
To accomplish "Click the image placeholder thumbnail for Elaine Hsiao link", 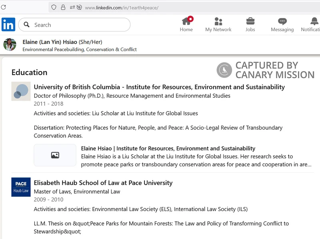I will pos(55,155).
